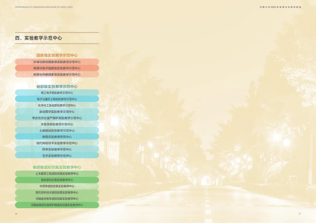Image resolution: width=316 pixels, height=223 pixels.
Task: Select the 河南省生物学虚拟仿真实验教学中心 row
Action: pyautogui.click(x=57, y=198)
